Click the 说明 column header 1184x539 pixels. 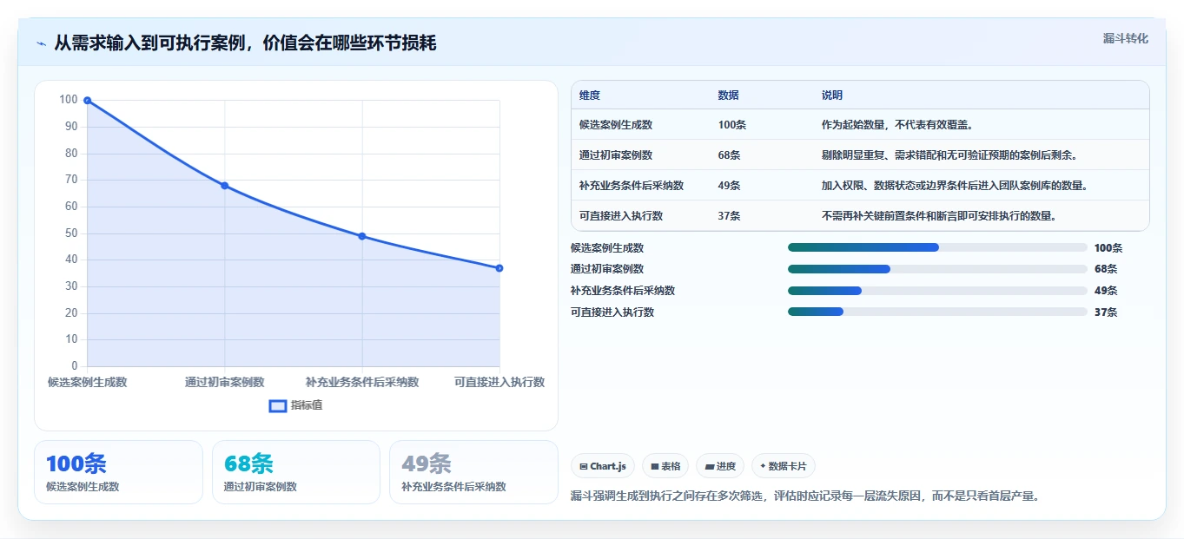(x=832, y=95)
